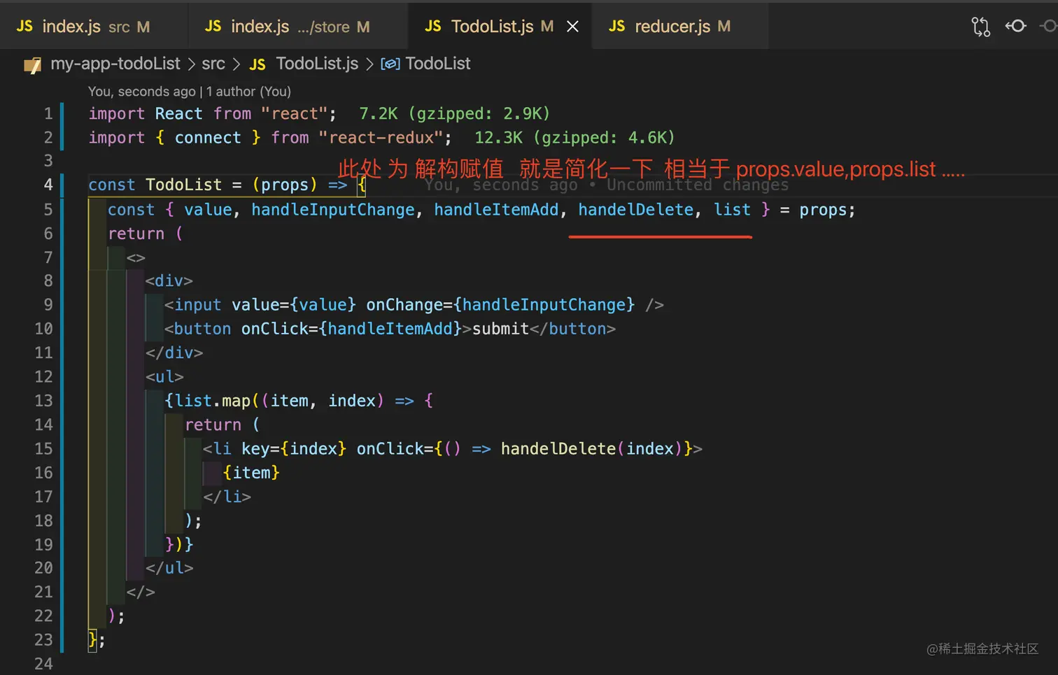Click the 'You, seconds ago' code lens
This screenshot has width=1058, height=675.
142,92
